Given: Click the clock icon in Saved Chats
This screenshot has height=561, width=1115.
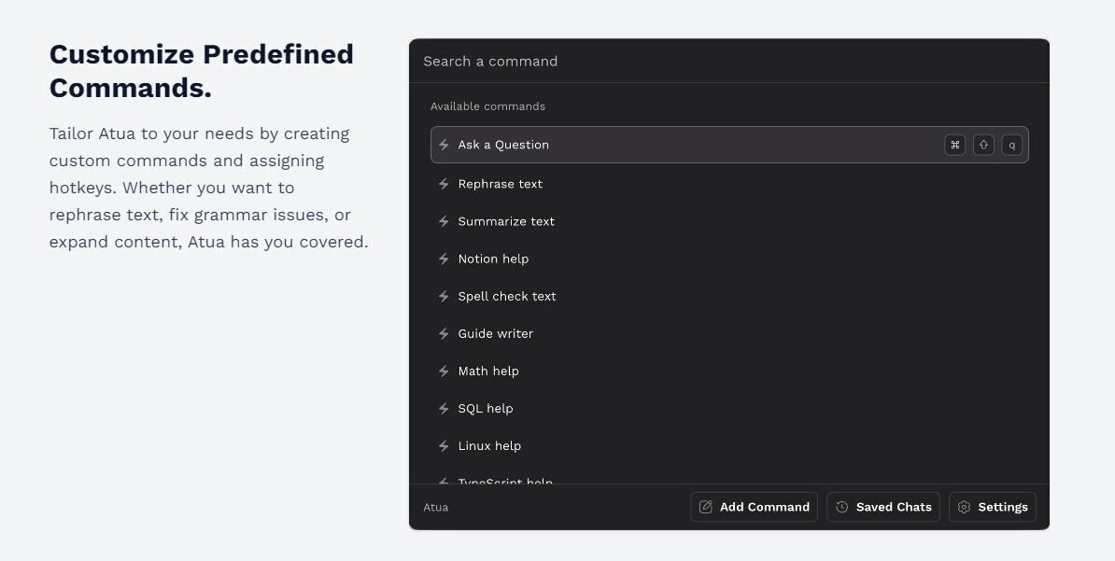Looking at the screenshot, I should tap(842, 507).
